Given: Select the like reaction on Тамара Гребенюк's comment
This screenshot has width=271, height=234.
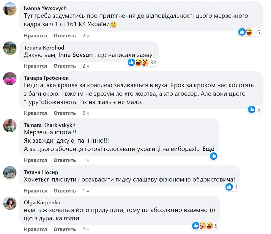Looking at the screenshot, I should pos(251,109).
